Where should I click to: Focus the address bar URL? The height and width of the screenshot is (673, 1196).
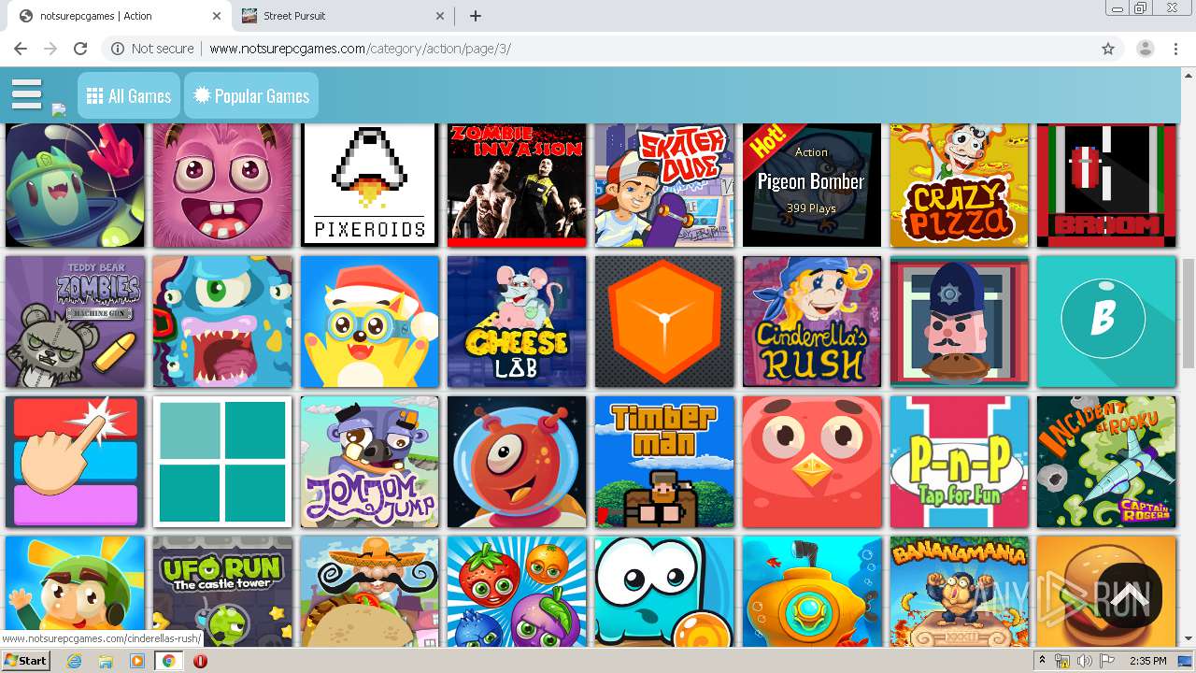360,49
